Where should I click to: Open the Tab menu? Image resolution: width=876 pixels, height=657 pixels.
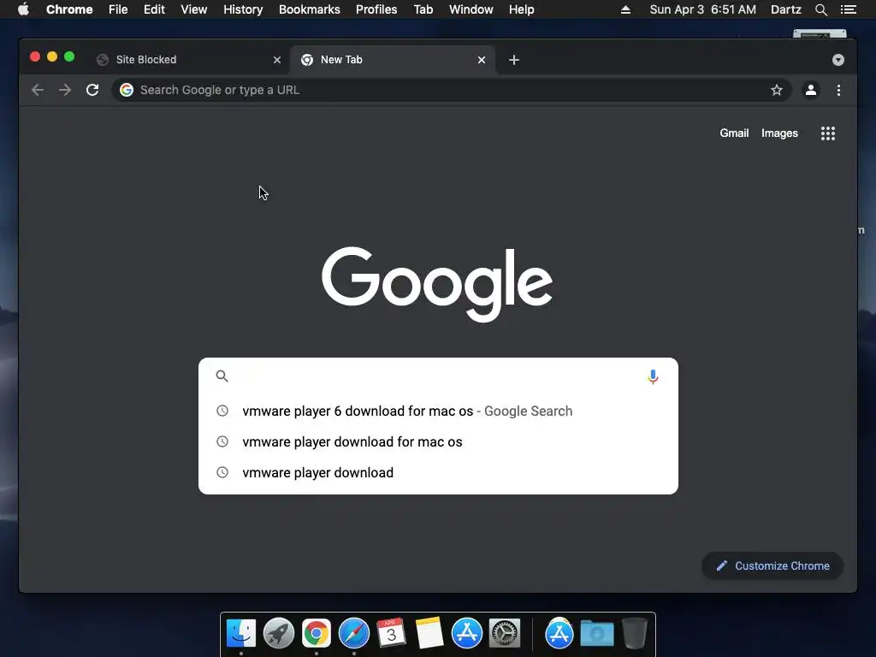tap(423, 9)
